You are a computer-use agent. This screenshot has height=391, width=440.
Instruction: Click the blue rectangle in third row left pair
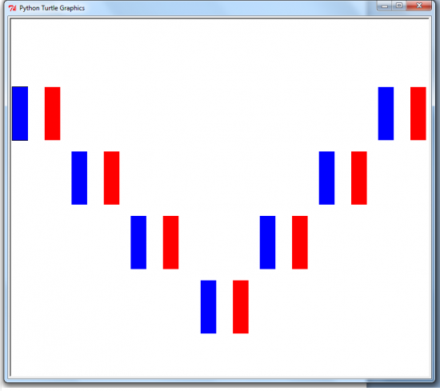(x=138, y=242)
